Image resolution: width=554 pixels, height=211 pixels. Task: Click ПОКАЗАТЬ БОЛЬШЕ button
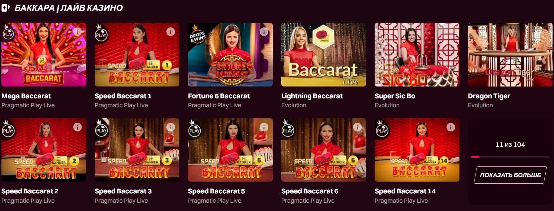coord(510,175)
